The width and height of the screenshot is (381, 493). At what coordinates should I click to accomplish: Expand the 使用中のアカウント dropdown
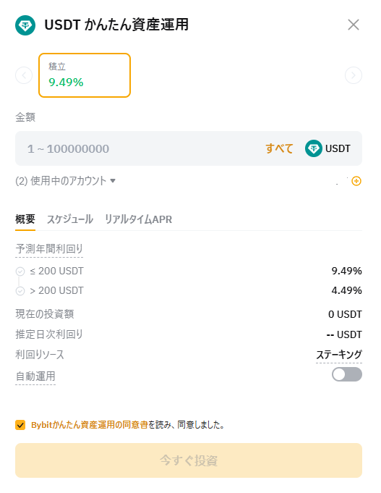[x=65, y=181]
